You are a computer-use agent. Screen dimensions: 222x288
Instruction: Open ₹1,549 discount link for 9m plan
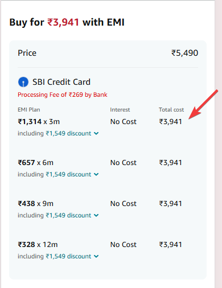[x=68, y=215]
